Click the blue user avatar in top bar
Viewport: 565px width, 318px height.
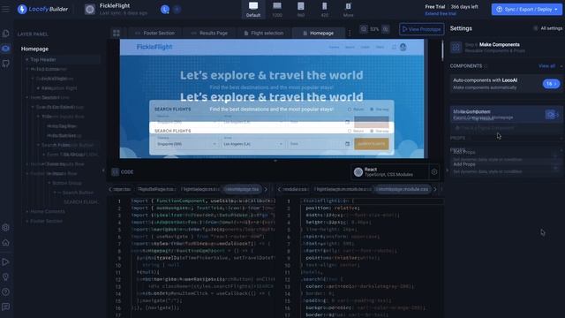click(x=165, y=10)
